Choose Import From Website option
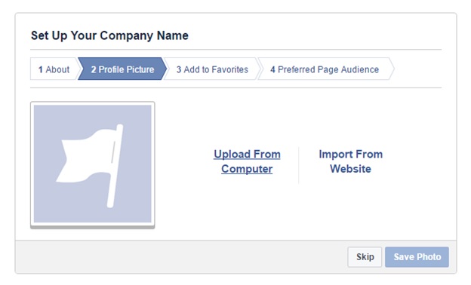This screenshot has height=285, width=471. pos(350,161)
